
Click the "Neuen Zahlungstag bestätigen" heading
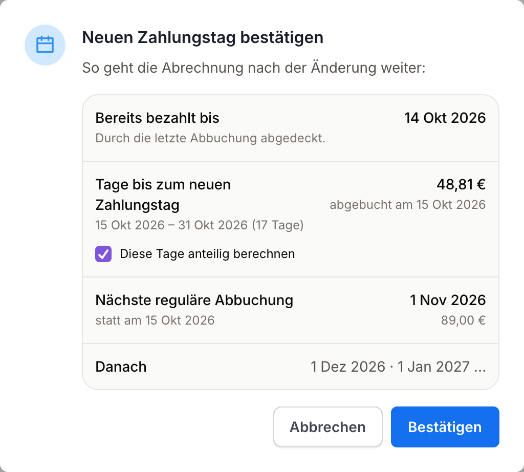pos(203,37)
